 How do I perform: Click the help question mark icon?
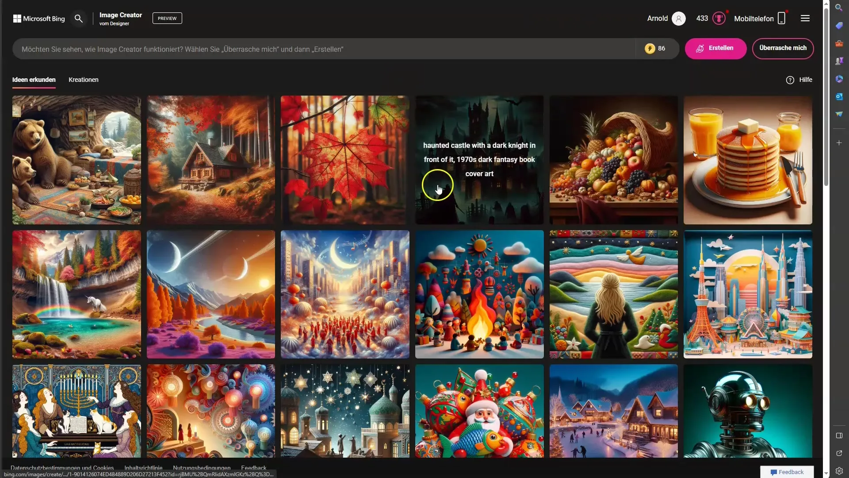[x=791, y=80]
